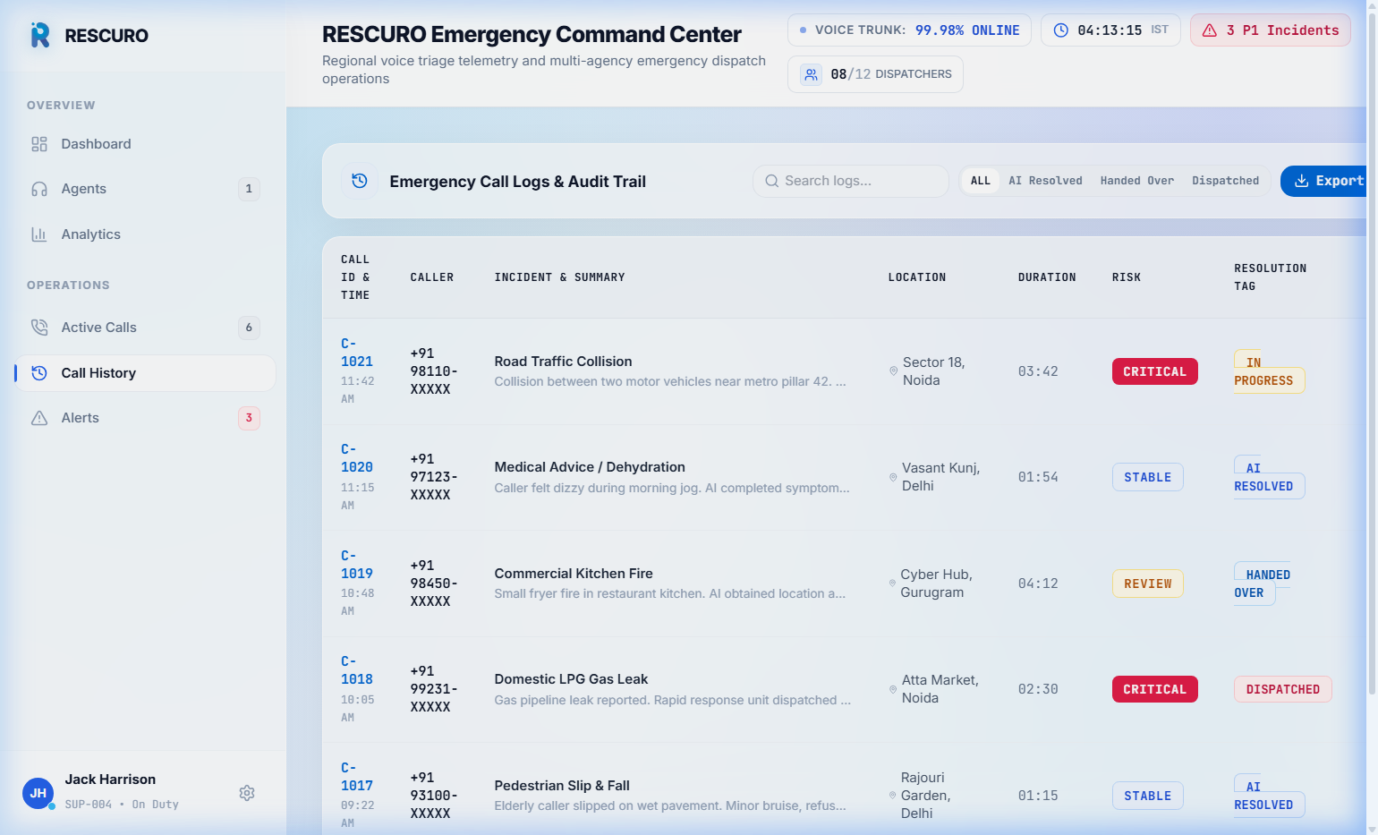Open the Alerts sidebar item
The image size is (1378, 835).
pyautogui.click(x=145, y=418)
